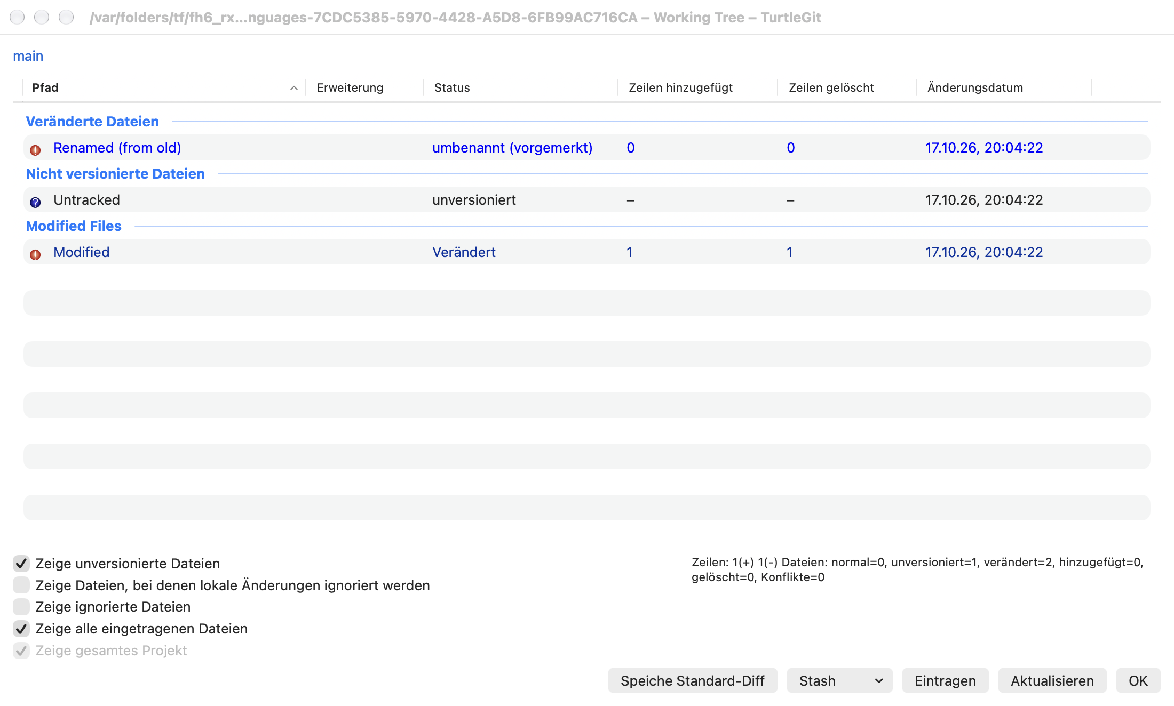The width and height of the screenshot is (1174, 706).
Task: Sort by the Erweiterung column header
Action: [x=364, y=87]
